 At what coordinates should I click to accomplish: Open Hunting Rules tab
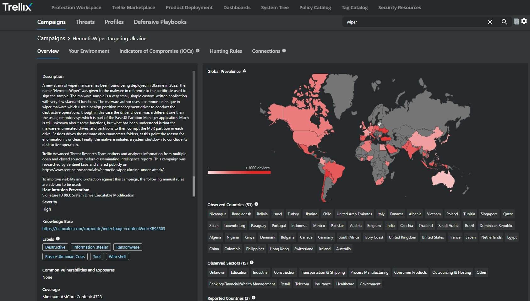226,51
